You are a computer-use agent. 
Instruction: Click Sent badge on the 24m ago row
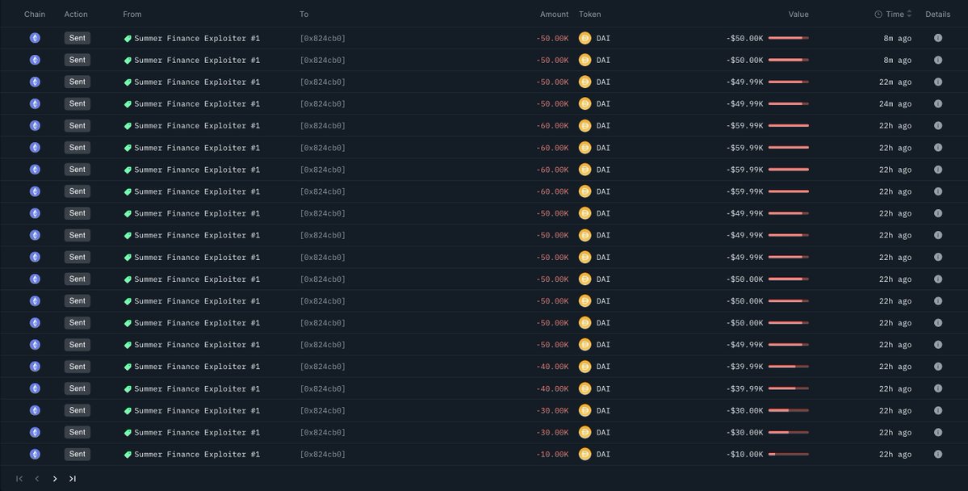click(x=78, y=103)
